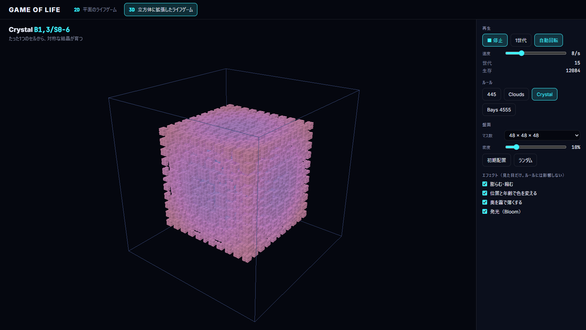Adjust the 密度 density slider
This screenshot has width=586, height=330.
point(536,147)
